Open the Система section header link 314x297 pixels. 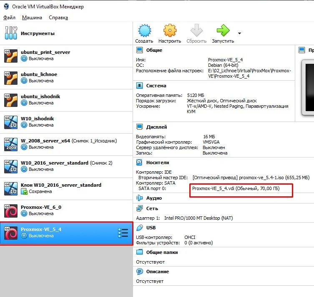click(x=156, y=86)
